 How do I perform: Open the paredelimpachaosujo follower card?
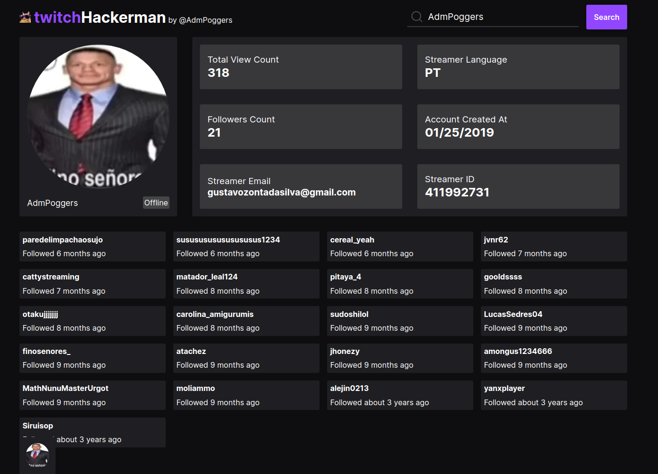coord(92,246)
